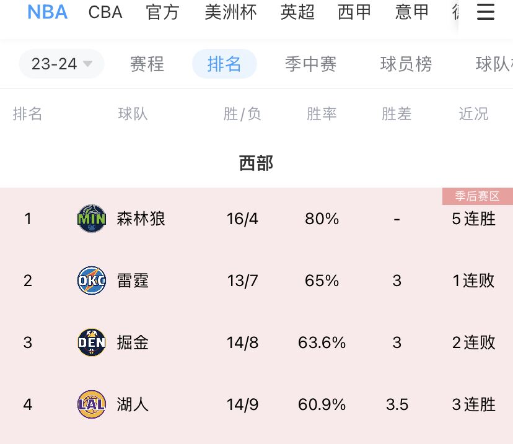
Task: Open the hamburger menu icon
Action: (x=485, y=12)
